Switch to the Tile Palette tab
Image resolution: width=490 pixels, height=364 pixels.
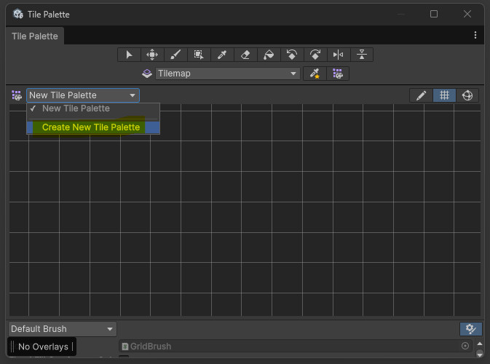coord(35,36)
